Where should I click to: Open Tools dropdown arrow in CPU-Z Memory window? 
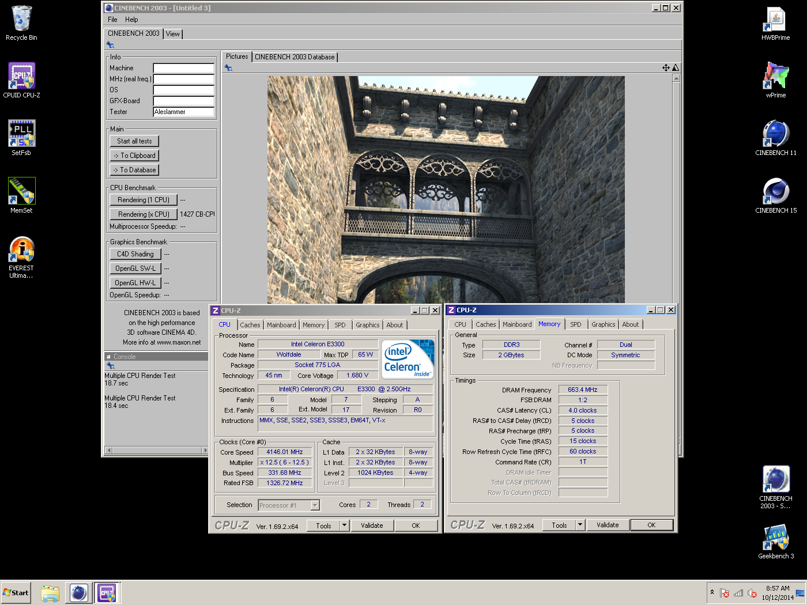[580, 525]
